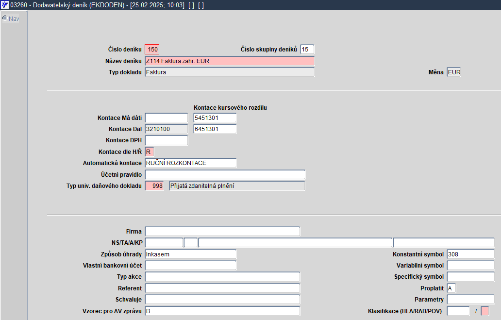Open the Automatická kontace field RUČNÍ ROZKONTACE
The image size is (501, 320).
(191, 163)
